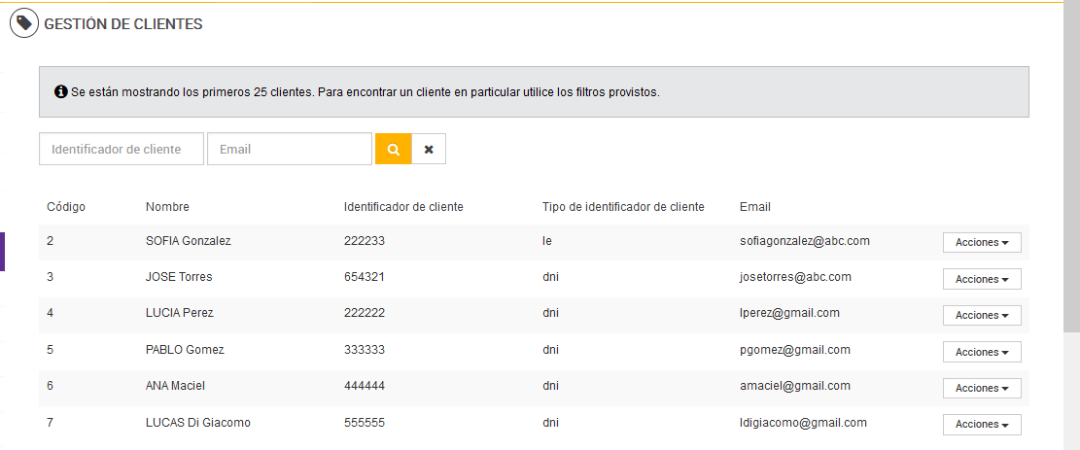
Task: Open Acciones dropdown for SOFIA Gonzalez
Action: point(982,242)
